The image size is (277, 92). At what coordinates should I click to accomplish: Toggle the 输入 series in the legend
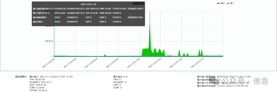pyautogui.click(x=230, y=3)
